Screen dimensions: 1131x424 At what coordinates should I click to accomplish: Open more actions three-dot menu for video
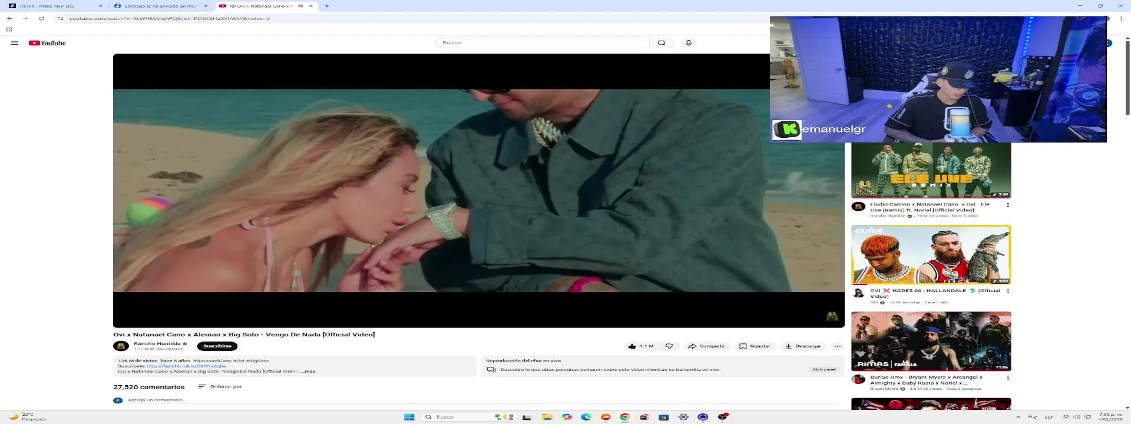click(x=837, y=346)
